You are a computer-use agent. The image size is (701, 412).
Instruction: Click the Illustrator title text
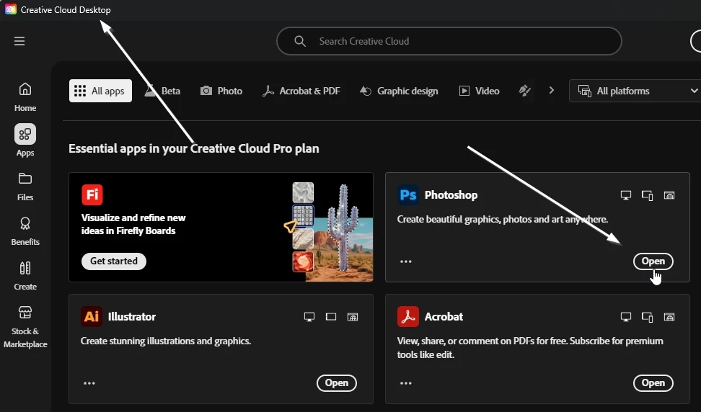(x=132, y=316)
